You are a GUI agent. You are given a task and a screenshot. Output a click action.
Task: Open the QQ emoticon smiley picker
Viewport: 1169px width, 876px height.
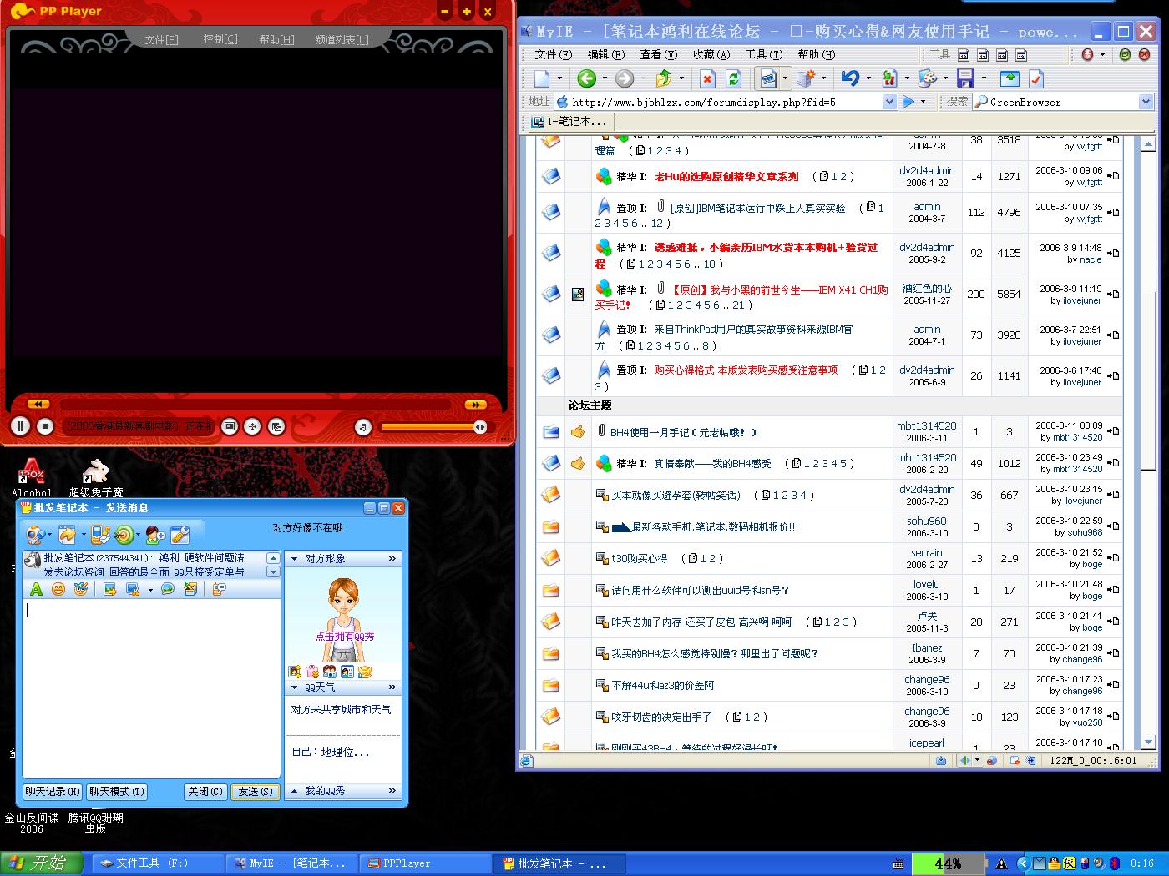pyautogui.click(x=58, y=589)
